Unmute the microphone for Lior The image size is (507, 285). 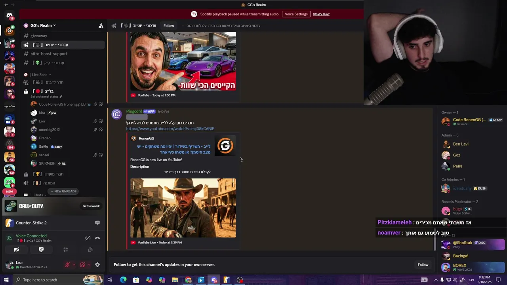coord(67,265)
